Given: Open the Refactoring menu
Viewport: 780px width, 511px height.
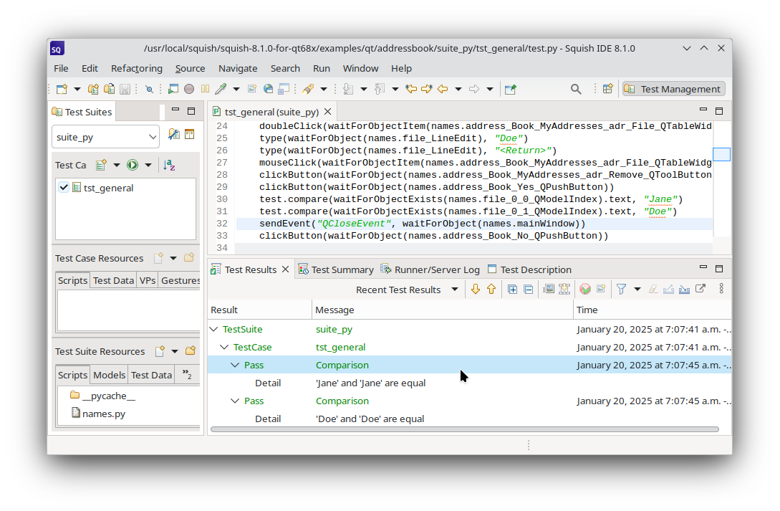Looking at the screenshot, I should tap(136, 68).
